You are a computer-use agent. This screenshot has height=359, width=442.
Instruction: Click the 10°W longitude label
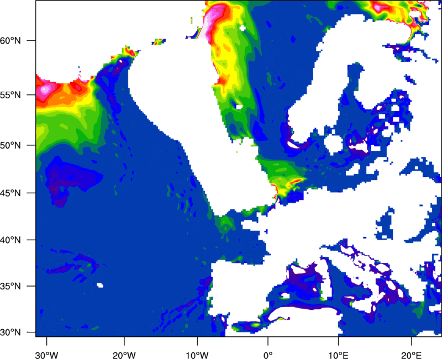pos(197,355)
